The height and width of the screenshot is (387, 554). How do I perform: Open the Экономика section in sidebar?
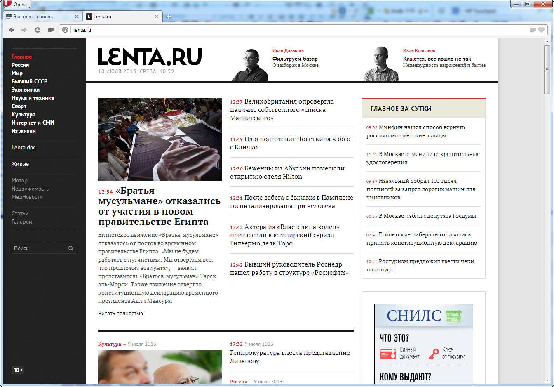(x=26, y=90)
